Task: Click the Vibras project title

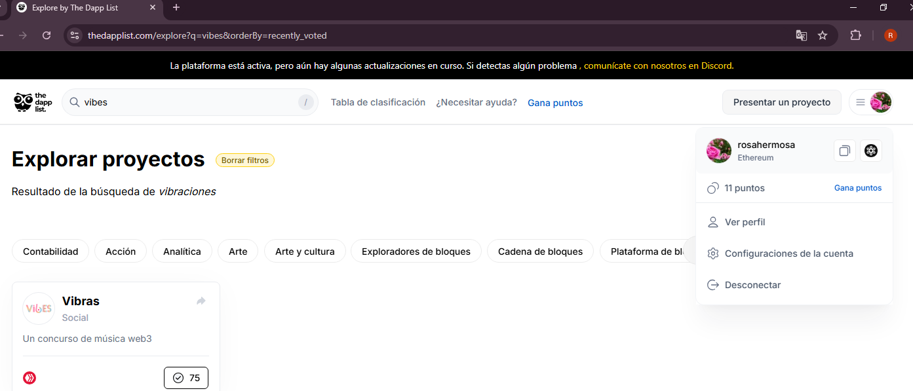Action: coord(81,301)
